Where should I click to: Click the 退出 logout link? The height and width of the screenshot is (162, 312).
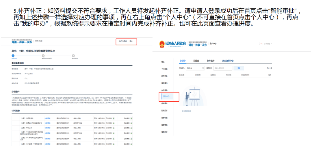pyautogui.click(x=131, y=41)
